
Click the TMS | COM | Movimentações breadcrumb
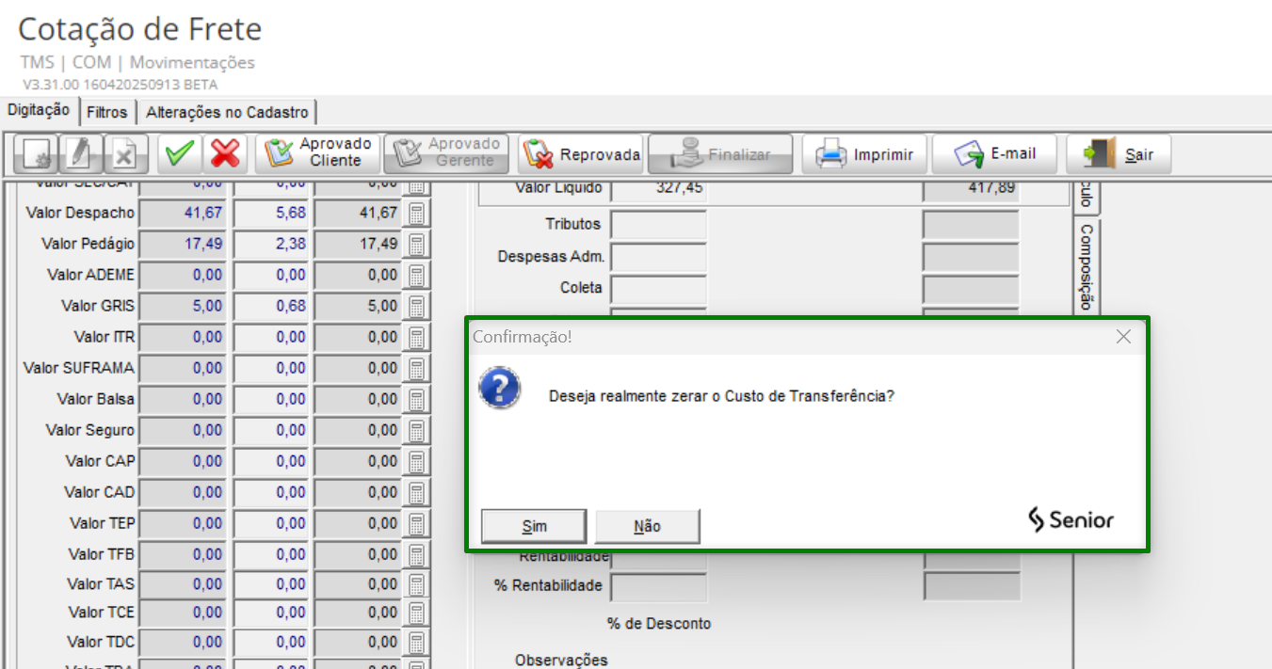137,63
